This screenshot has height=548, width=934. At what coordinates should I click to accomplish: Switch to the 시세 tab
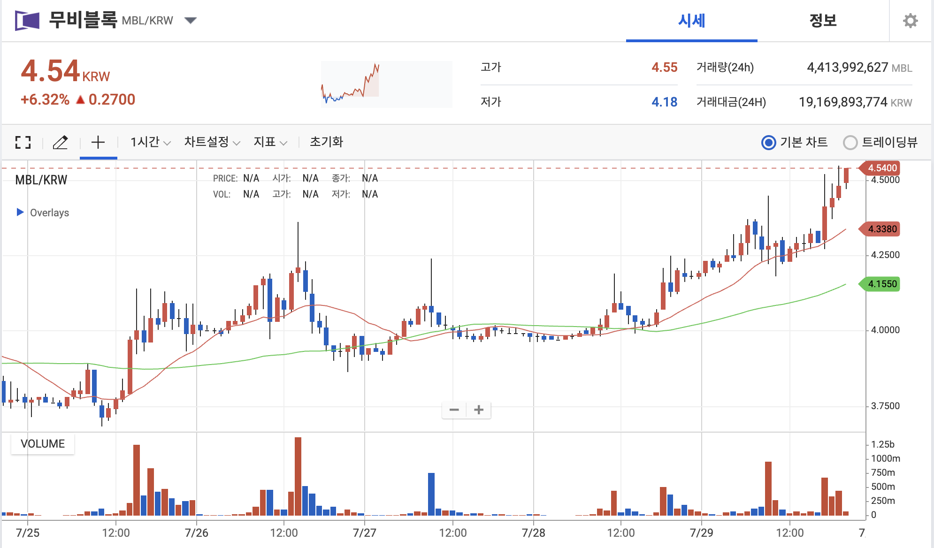point(691,21)
